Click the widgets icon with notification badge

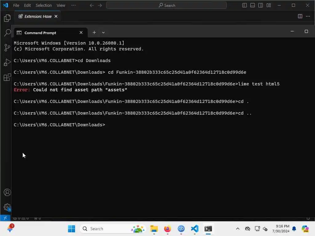[x=10, y=228]
